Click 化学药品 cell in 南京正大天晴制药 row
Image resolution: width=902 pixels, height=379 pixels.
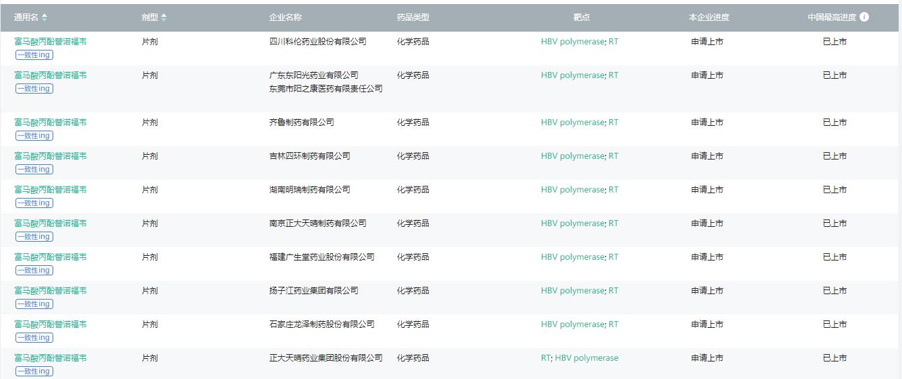(x=413, y=223)
